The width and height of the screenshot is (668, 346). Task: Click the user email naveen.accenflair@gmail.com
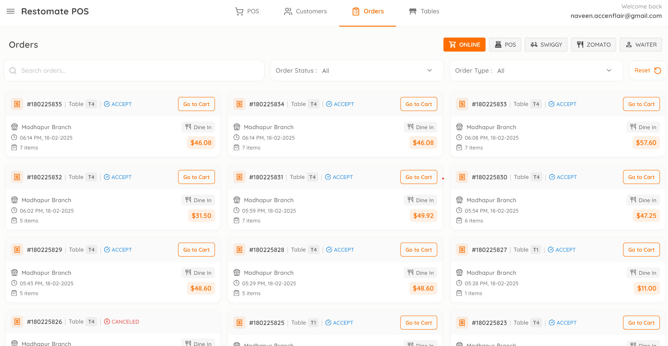coord(616,16)
